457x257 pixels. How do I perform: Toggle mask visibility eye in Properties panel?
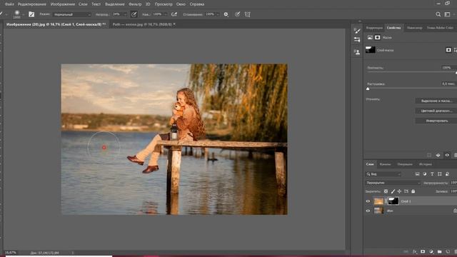tap(447, 156)
